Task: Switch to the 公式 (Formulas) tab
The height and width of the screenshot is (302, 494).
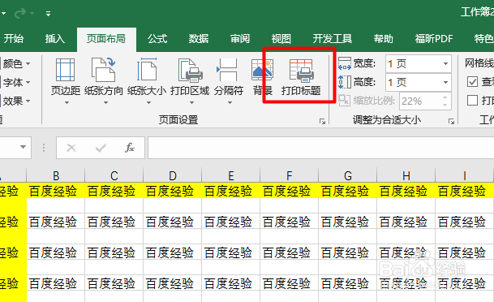Action: [157, 39]
